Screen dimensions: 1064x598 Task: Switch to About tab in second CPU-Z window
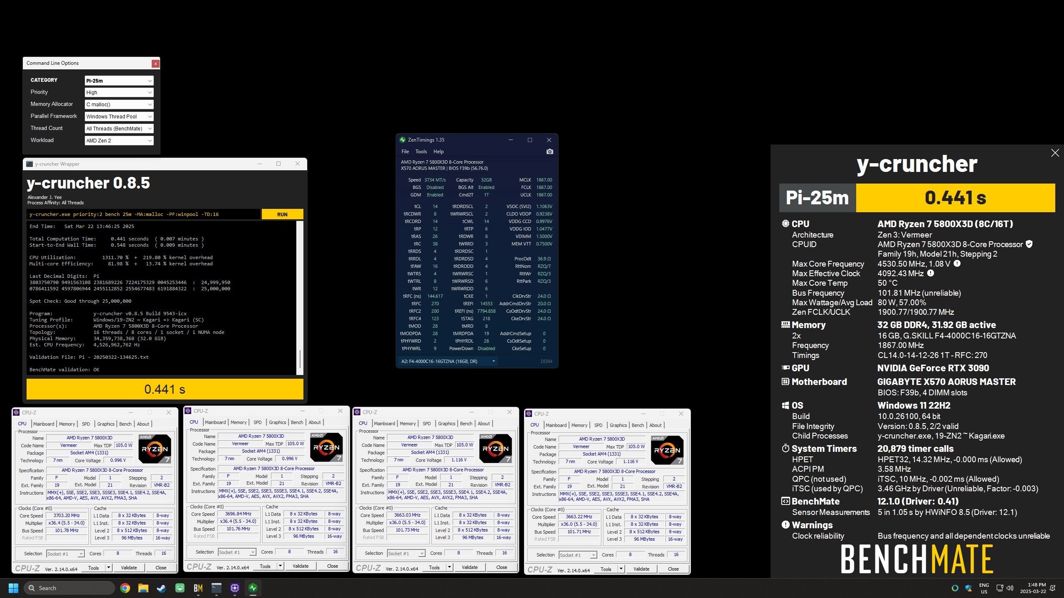(315, 422)
